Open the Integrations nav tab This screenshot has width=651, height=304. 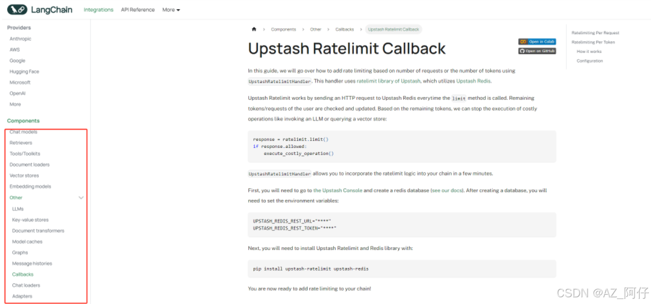click(x=99, y=10)
